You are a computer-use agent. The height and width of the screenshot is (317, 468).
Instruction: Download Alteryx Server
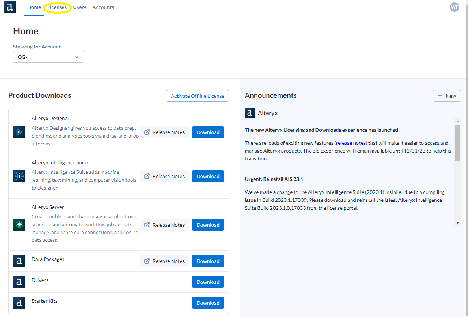[208, 225]
